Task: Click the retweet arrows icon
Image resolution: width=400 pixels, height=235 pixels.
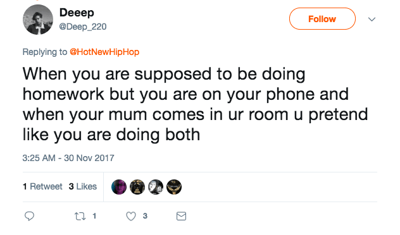Action: 80,217
